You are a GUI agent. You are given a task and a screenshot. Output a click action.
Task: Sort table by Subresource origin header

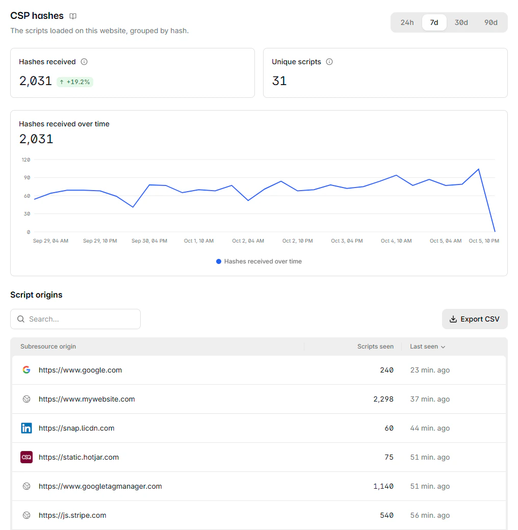pyautogui.click(x=48, y=347)
